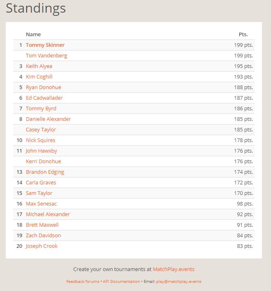
Task: Open the Feedback forums link
Action: point(83,282)
